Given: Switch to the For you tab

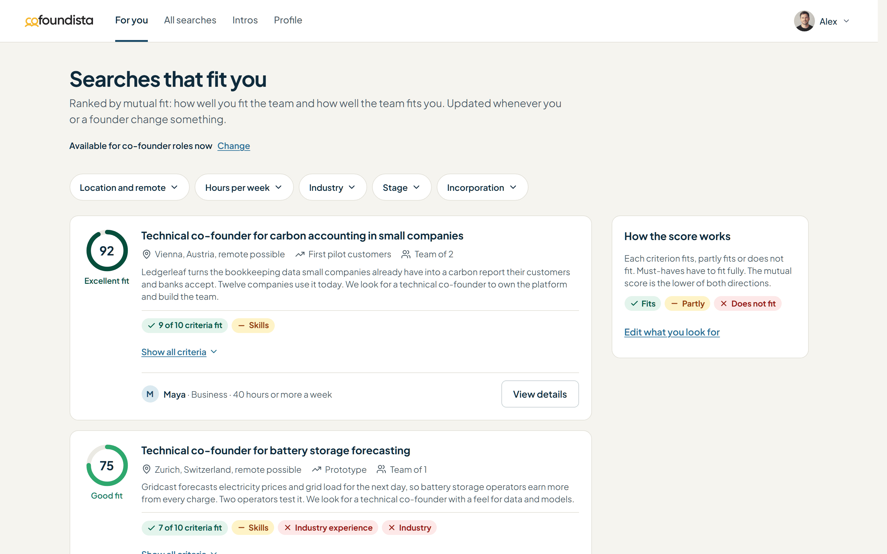Looking at the screenshot, I should [131, 20].
